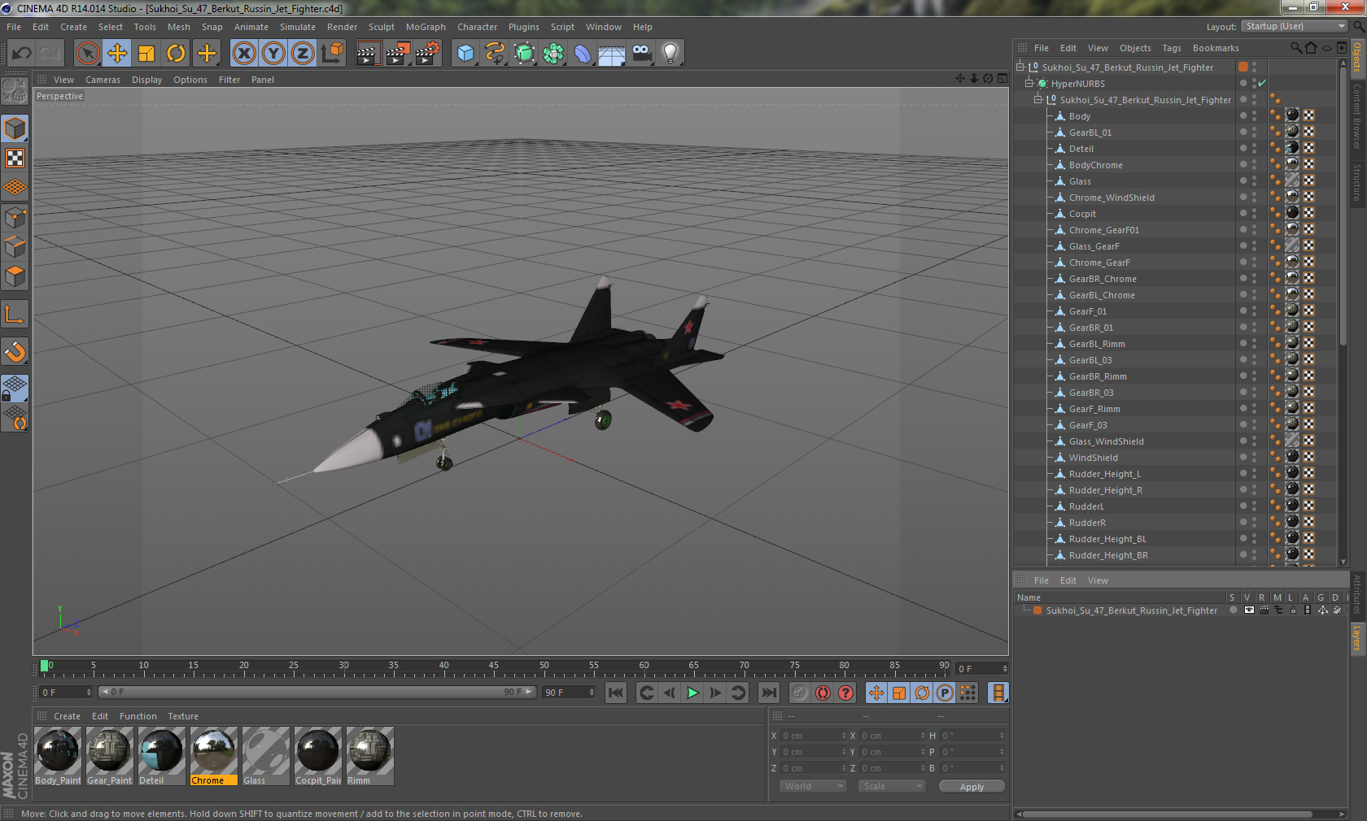Toggle snapping magnet icon

pos(15,351)
